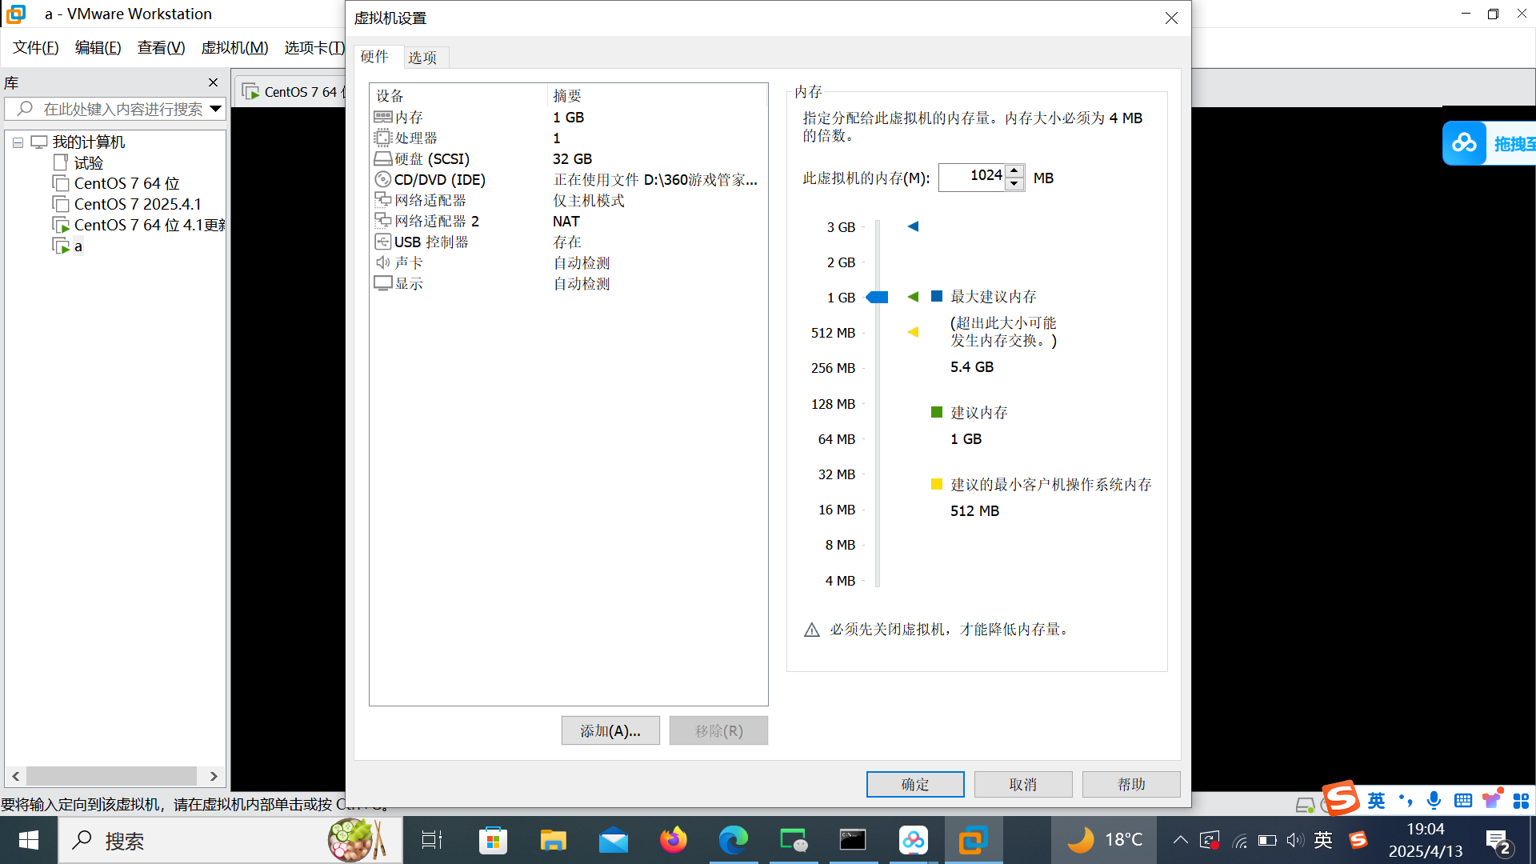Viewport: 1536px width, 864px height.
Task: Open the 虚拟机(M) menu
Action: [234, 47]
